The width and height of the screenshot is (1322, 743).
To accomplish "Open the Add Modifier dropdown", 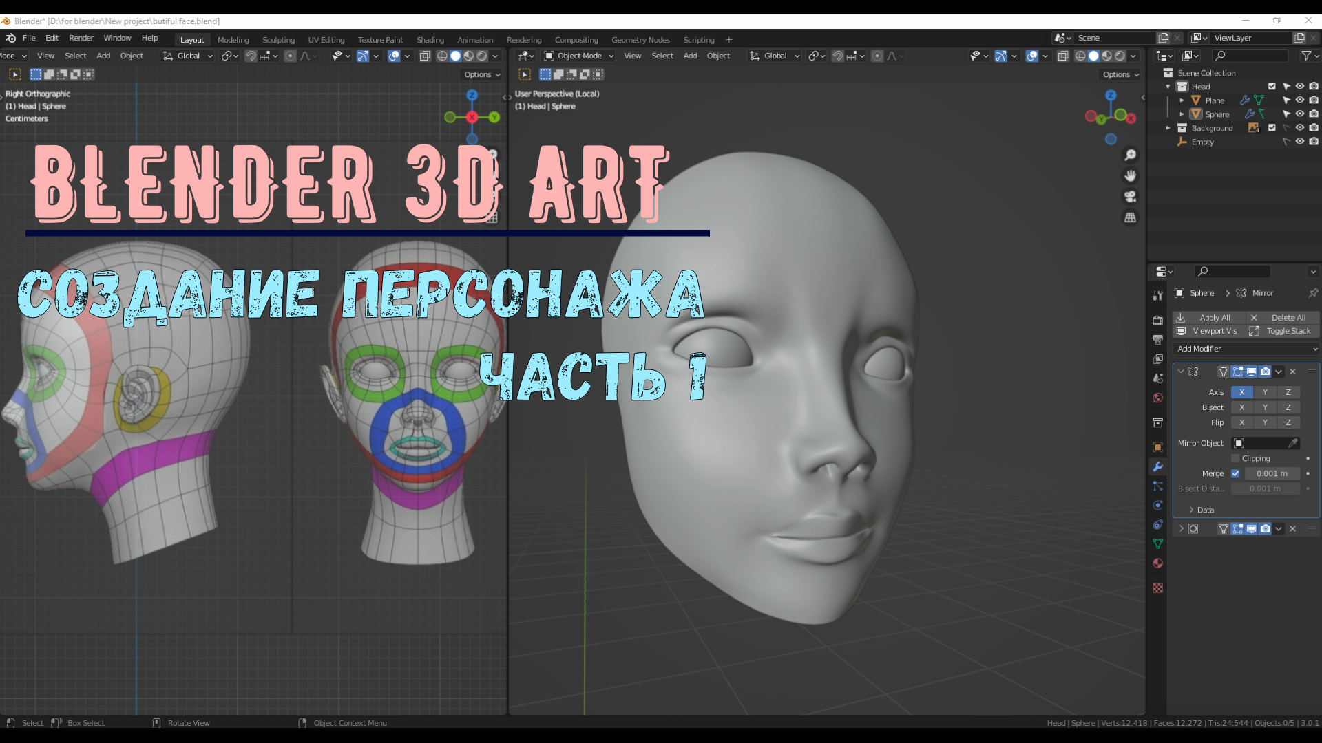I will pyautogui.click(x=1245, y=349).
